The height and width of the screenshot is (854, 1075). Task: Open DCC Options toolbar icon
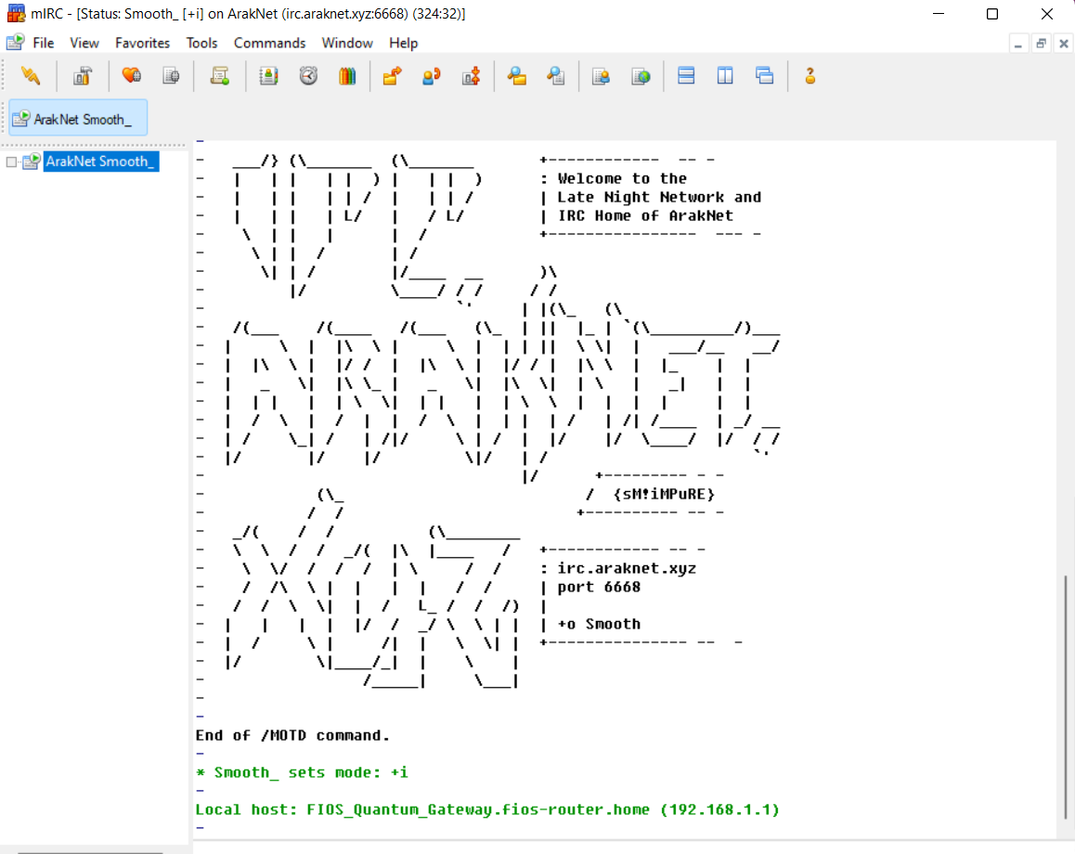point(471,76)
